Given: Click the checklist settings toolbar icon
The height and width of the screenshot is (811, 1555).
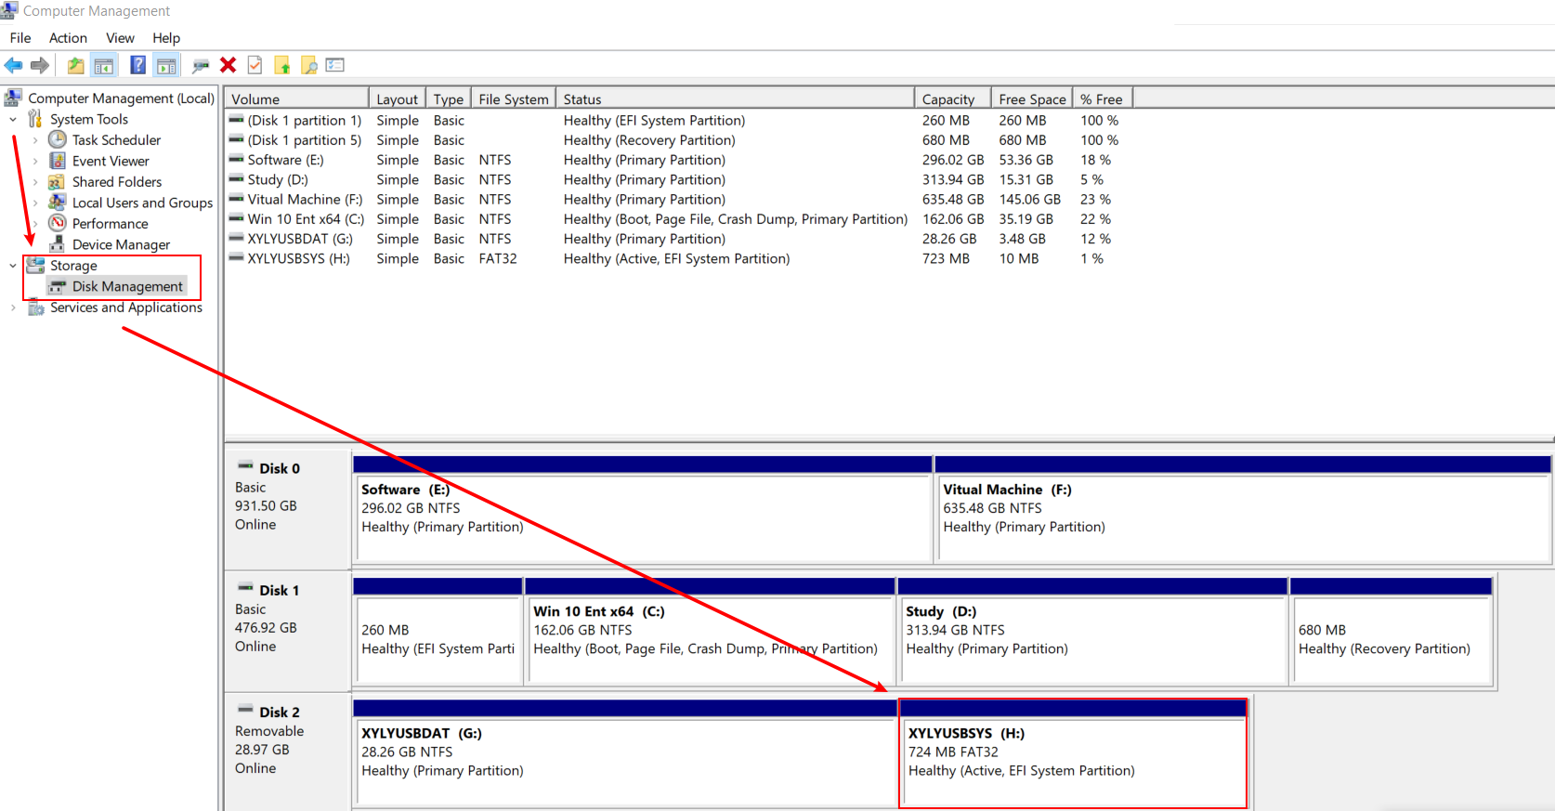Looking at the screenshot, I should tap(335, 65).
